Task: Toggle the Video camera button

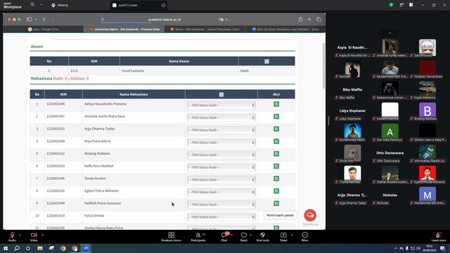Action: (34, 237)
